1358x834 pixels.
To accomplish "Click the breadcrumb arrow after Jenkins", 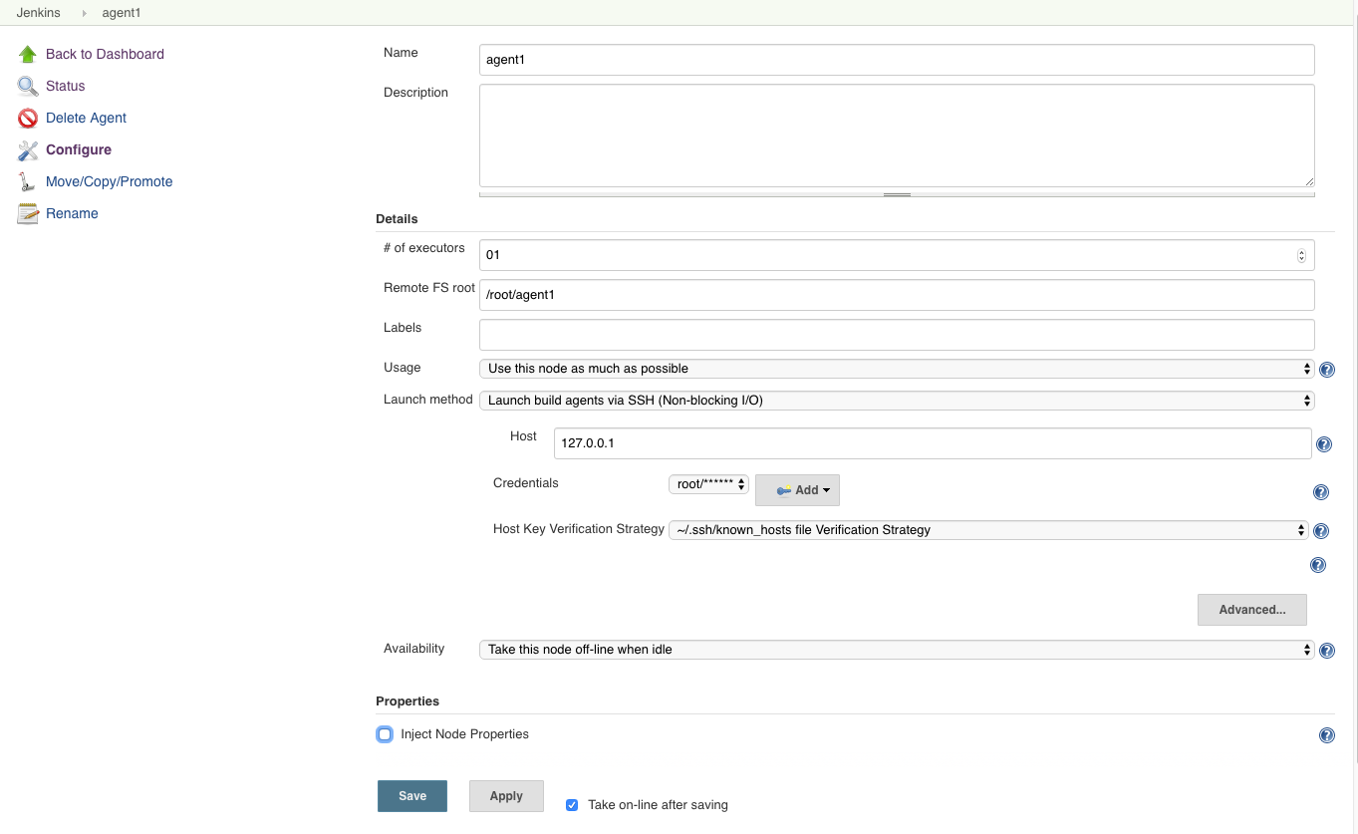I will pos(85,13).
